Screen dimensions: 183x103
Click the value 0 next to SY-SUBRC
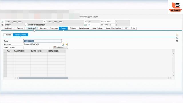click(x=122, y=22)
